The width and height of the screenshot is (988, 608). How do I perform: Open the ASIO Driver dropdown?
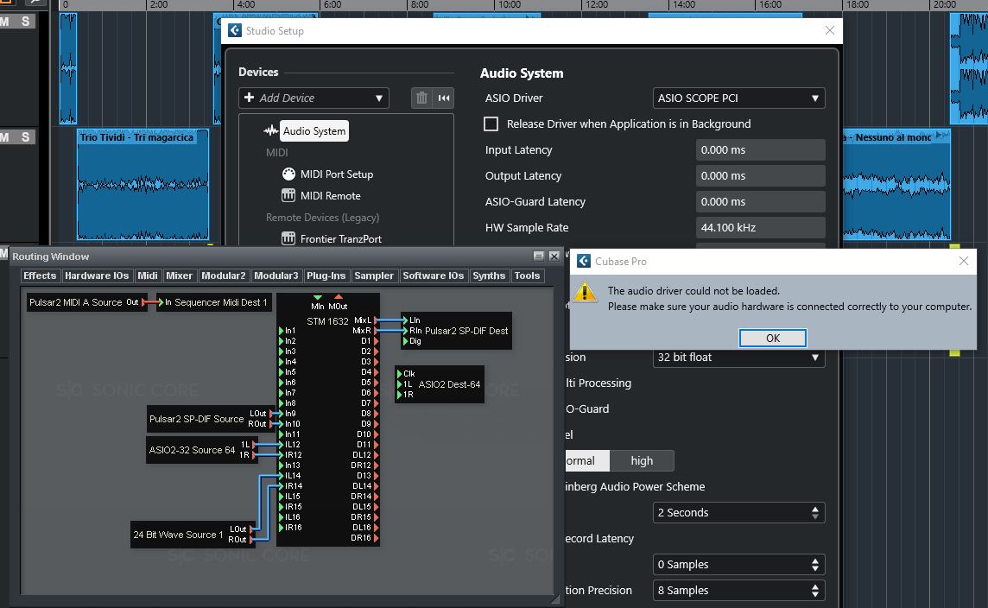[x=738, y=98]
